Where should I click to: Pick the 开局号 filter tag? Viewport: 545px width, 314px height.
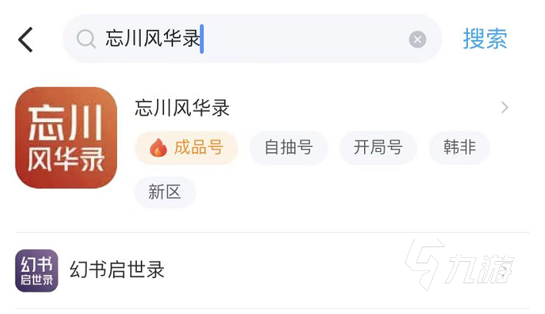(x=378, y=147)
